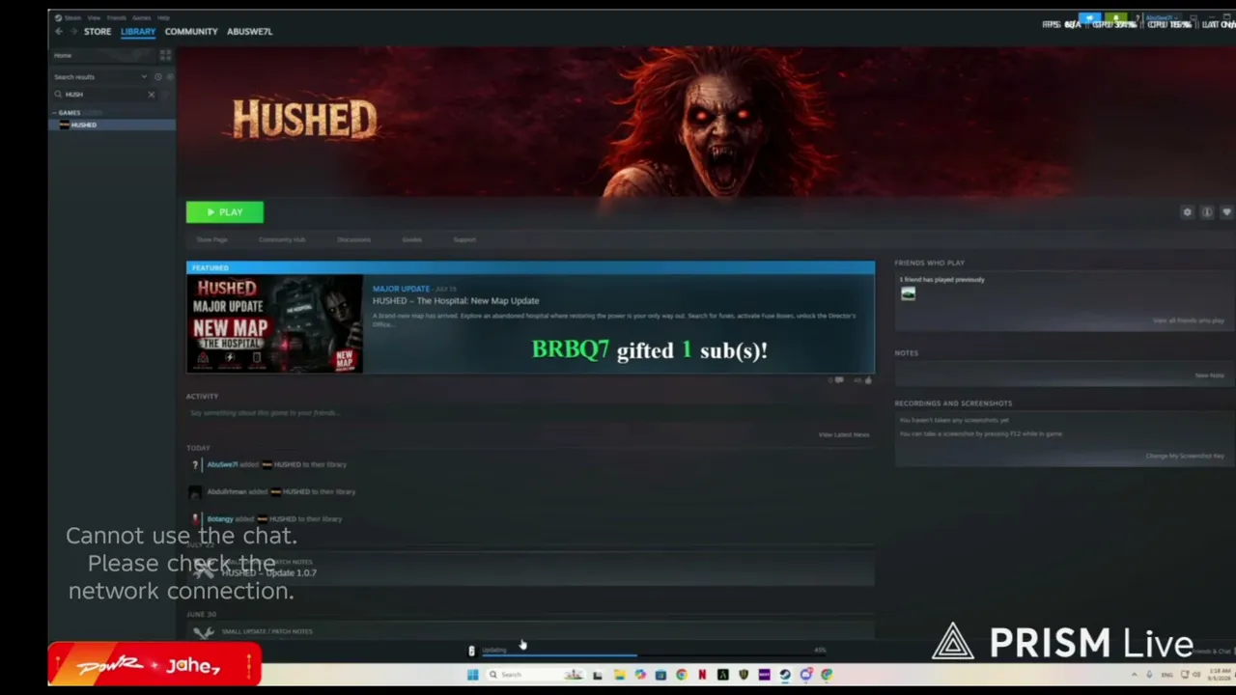Expand the Search results dropdown arrow

[x=144, y=76]
